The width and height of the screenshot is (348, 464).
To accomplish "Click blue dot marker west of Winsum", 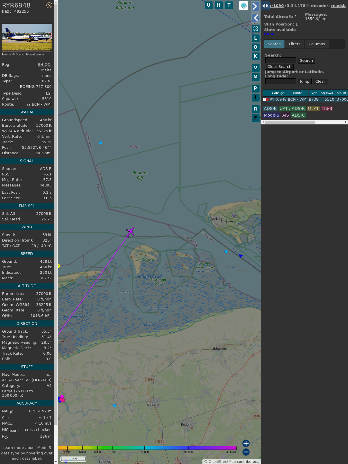I will pyautogui.click(x=115, y=405).
